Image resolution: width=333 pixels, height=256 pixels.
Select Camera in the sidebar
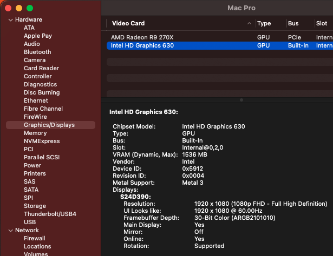tap(35, 60)
